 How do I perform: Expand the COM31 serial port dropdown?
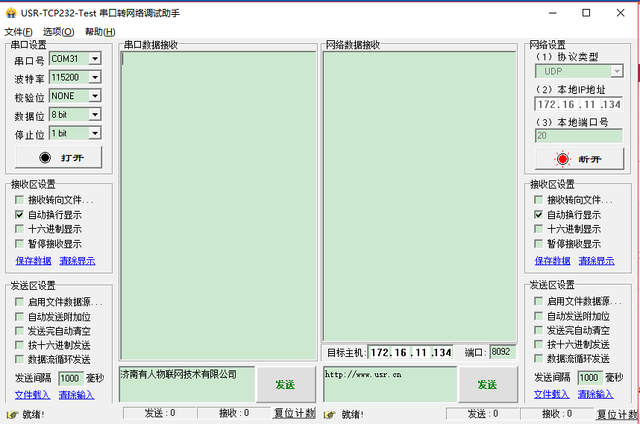pyautogui.click(x=95, y=59)
